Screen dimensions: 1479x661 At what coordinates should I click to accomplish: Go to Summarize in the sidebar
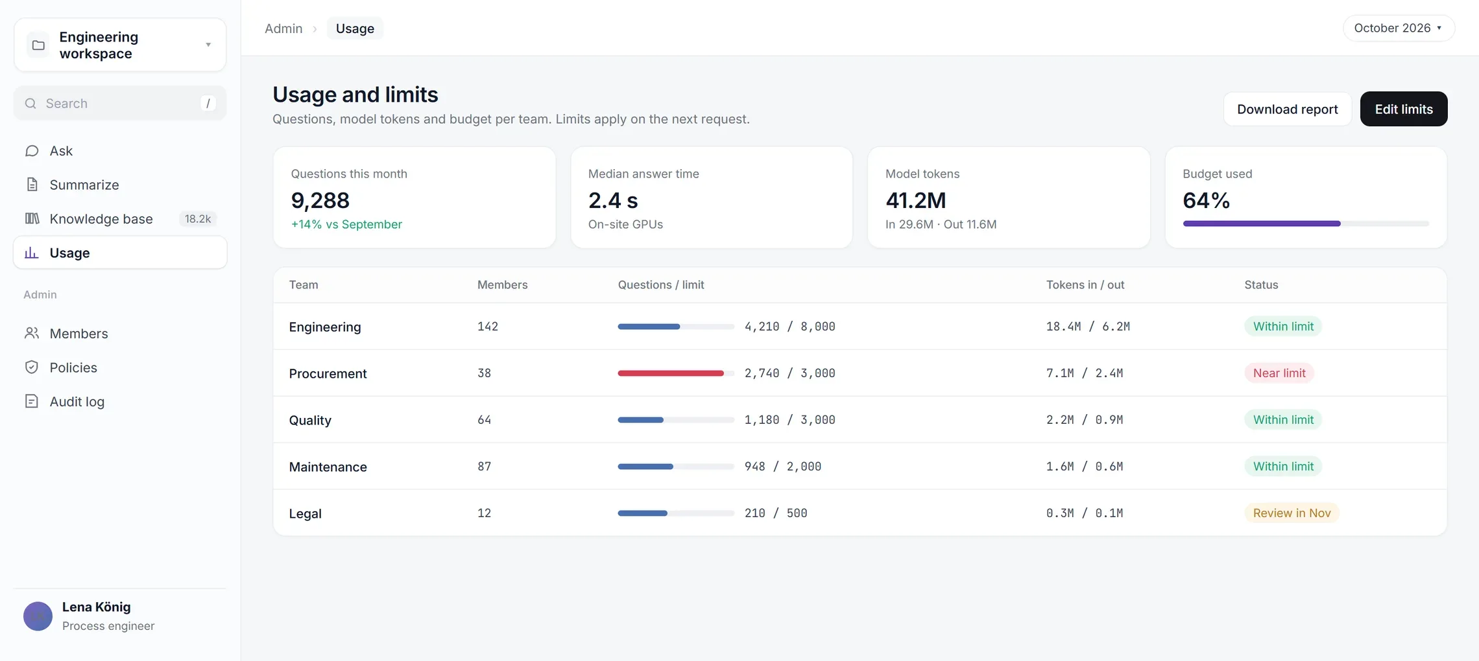click(120, 185)
